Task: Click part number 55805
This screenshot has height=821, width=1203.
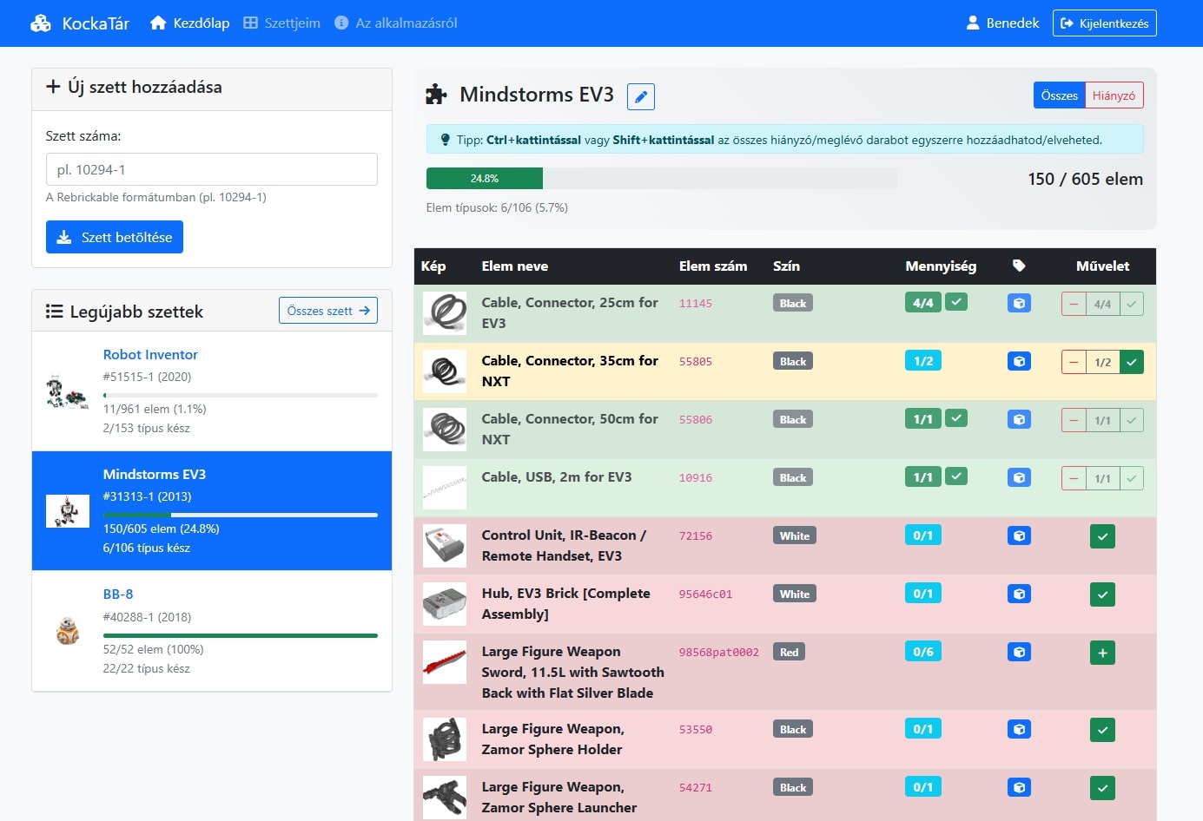Action: click(x=696, y=362)
